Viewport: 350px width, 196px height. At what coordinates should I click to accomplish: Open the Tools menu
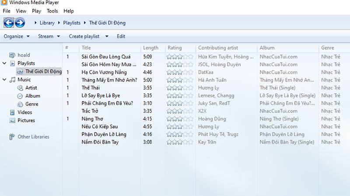(x=52, y=11)
